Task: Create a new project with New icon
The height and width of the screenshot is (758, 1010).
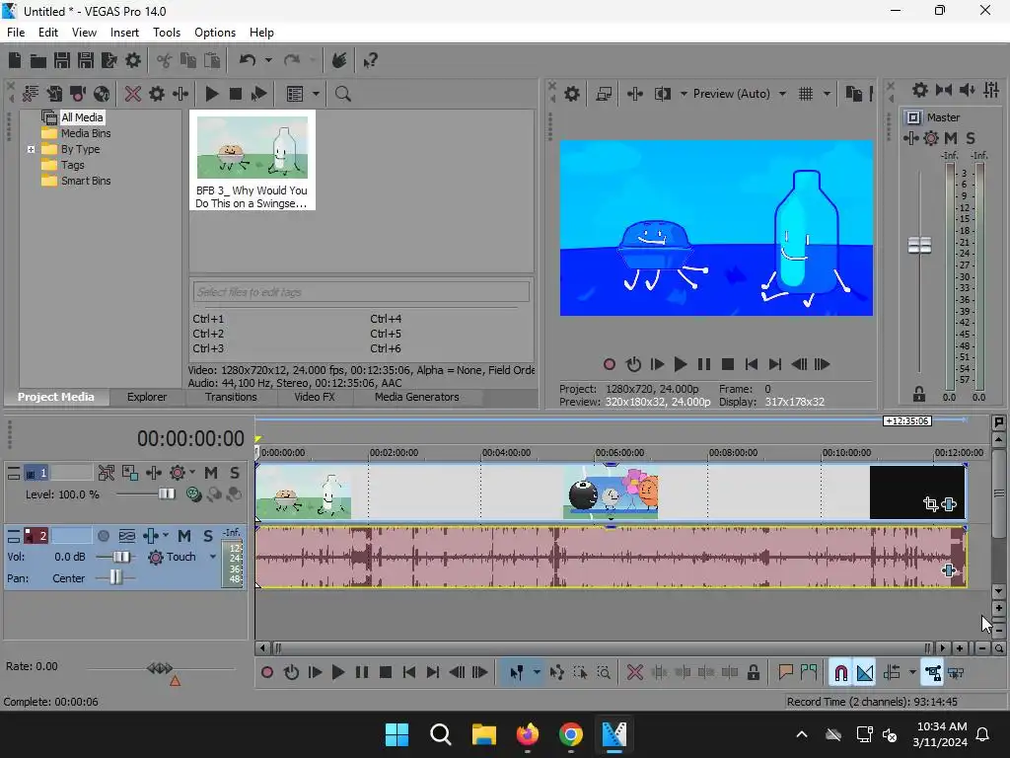Action: click(x=15, y=60)
